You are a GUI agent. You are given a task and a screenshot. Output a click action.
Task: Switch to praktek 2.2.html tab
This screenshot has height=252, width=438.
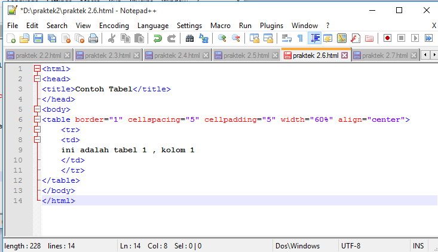[x=39, y=56]
